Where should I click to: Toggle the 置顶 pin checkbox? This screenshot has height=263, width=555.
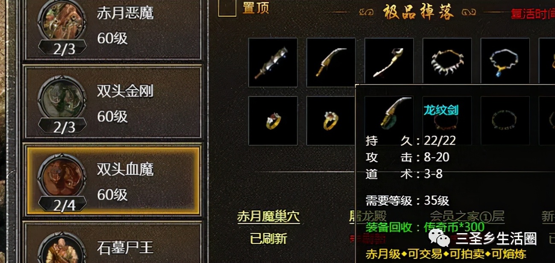click(227, 8)
